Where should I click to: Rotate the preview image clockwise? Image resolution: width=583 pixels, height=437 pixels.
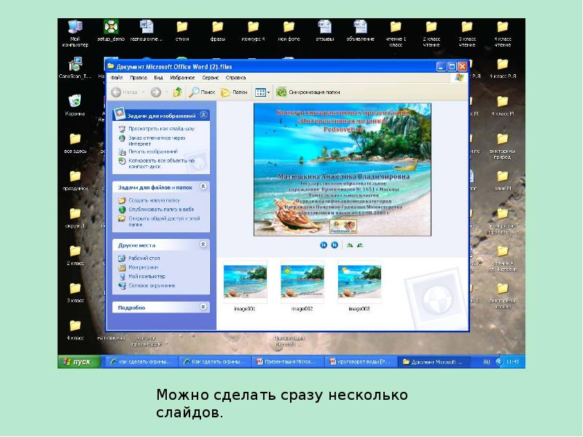point(349,245)
